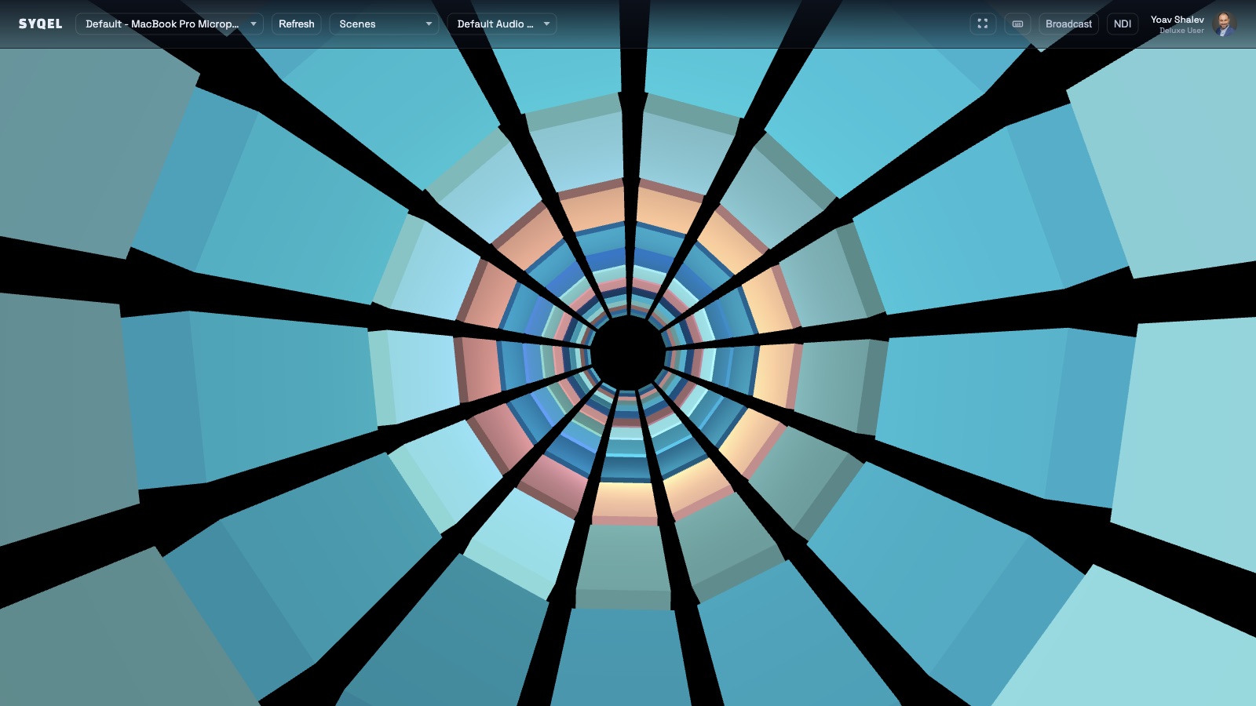Open the Default Audio output dropdown

pyautogui.click(x=502, y=24)
